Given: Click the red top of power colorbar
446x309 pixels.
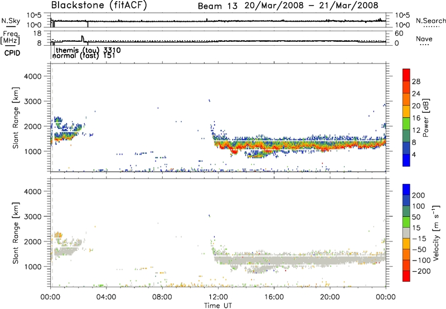Looking at the screenshot, I should (406, 75).
